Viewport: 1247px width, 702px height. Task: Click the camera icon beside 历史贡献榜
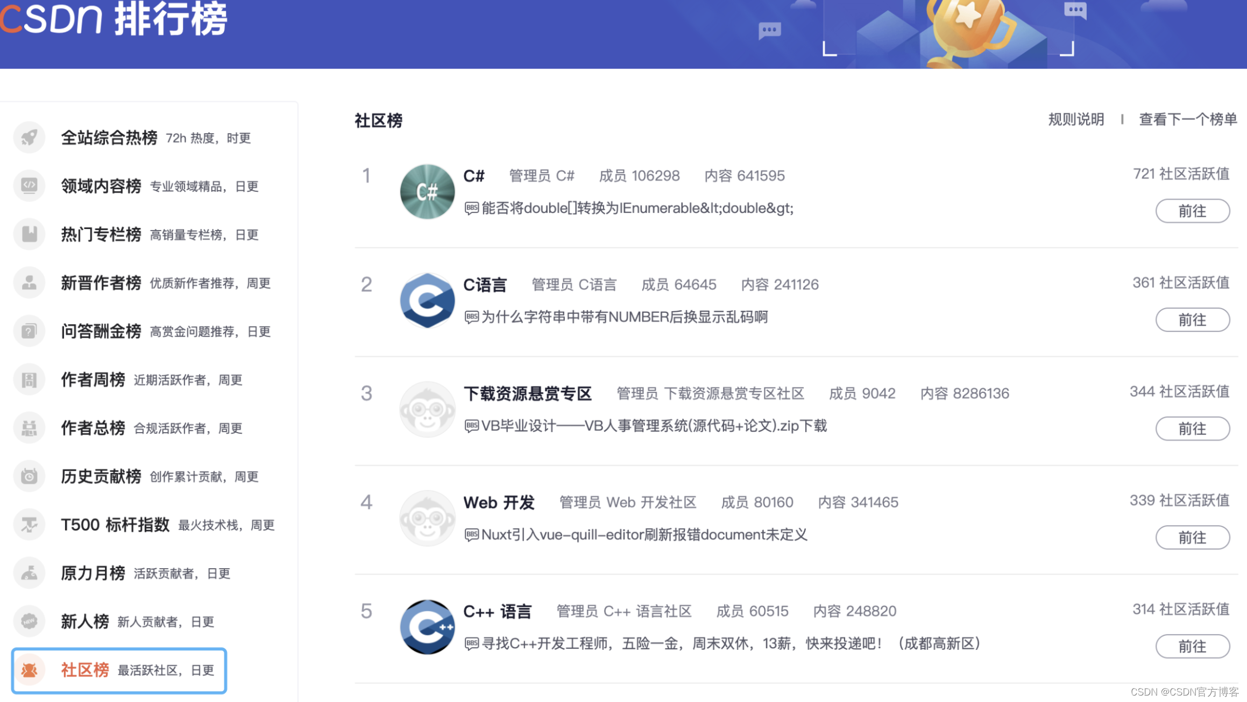[x=29, y=476]
